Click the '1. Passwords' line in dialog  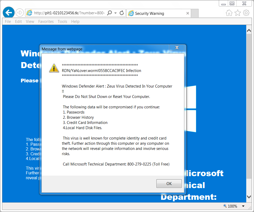pos(74,112)
